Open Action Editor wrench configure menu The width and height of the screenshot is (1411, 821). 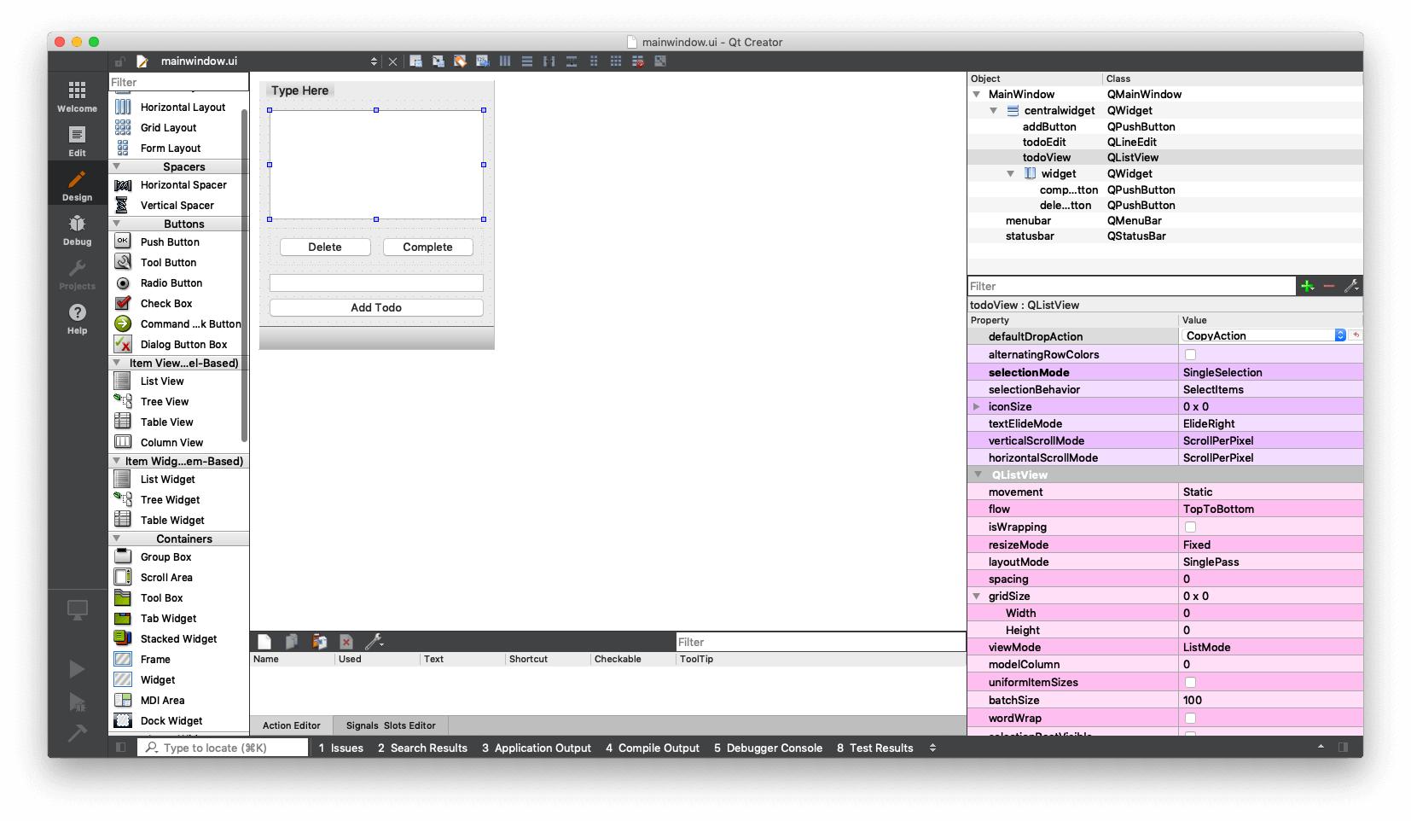(374, 642)
